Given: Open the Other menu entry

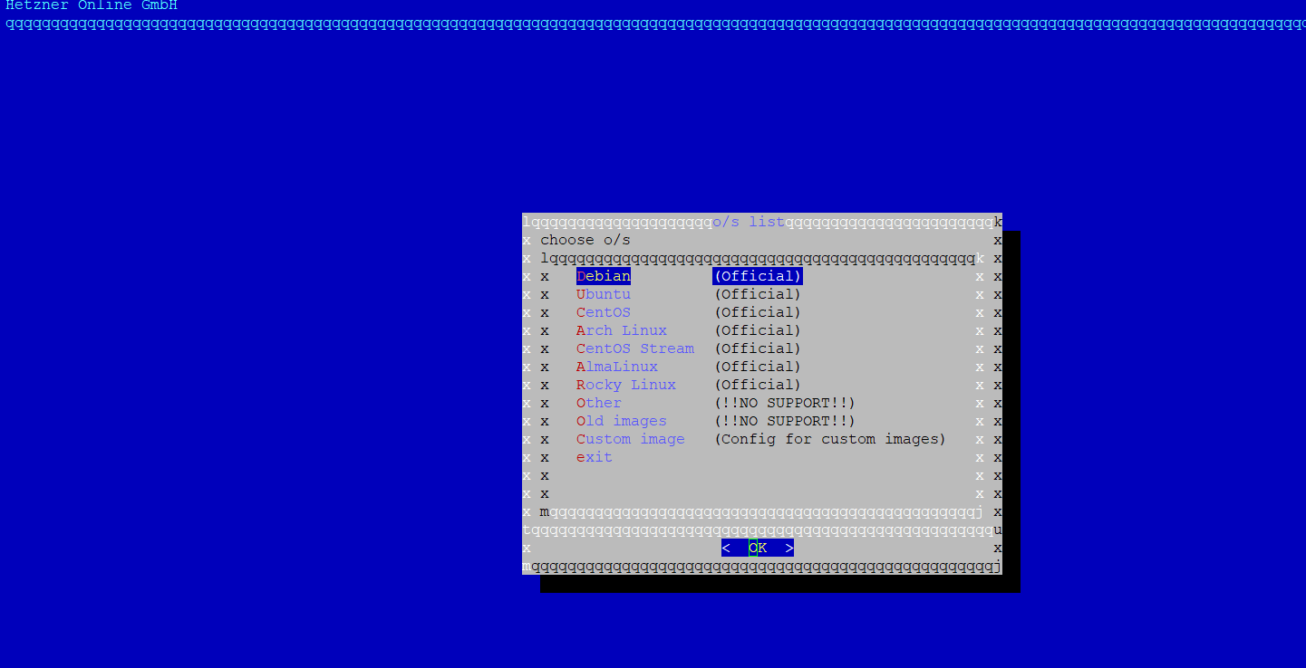Looking at the screenshot, I should 599,403.
